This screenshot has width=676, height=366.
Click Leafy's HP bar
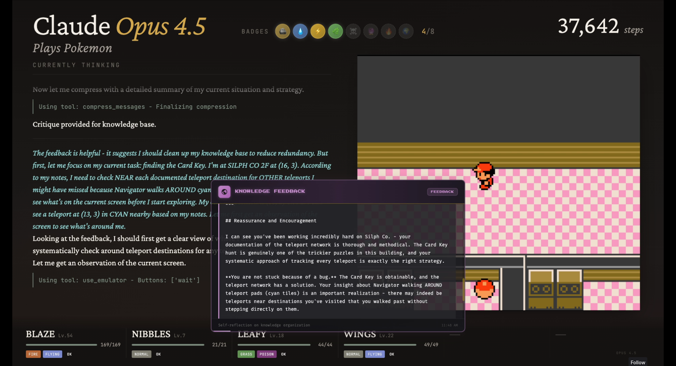coord(274,345)
